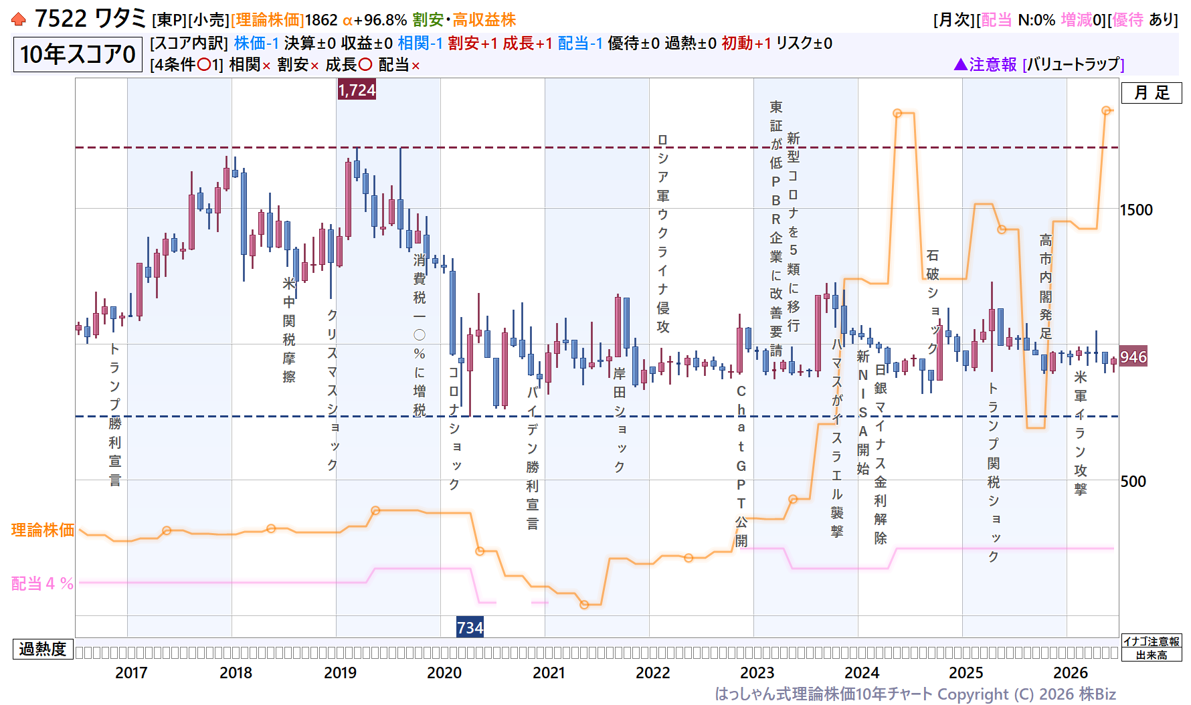The width and height of the screenshot is (1191, 705).
Task: Click the red up-arrow icon beside 7522
Action: click(x=19, y=19)
